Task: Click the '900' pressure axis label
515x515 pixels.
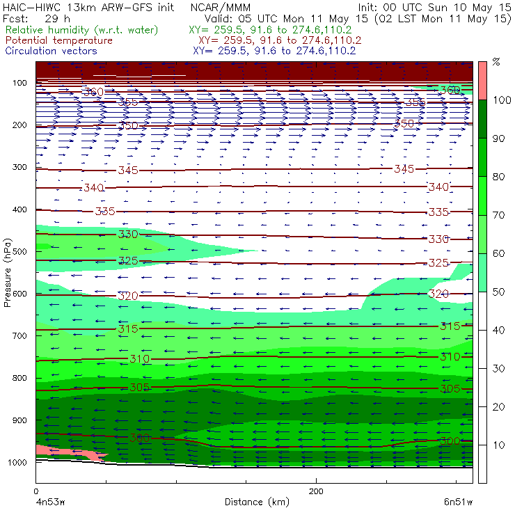Action: tap(19, 420)
